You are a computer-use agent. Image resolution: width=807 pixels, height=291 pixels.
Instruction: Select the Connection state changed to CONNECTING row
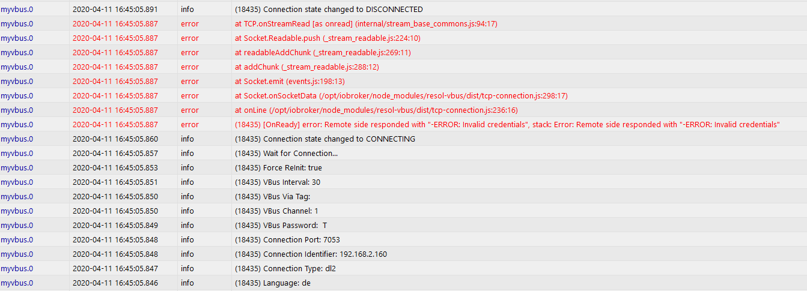coord(403,139)
